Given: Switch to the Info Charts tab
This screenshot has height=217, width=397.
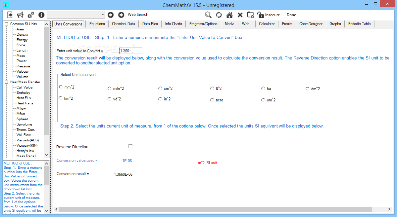Looking at the screenshot, I should (174, 24).
